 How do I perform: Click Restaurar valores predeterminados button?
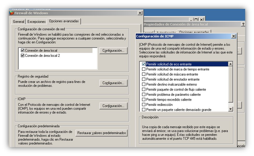tap(101, 133)
